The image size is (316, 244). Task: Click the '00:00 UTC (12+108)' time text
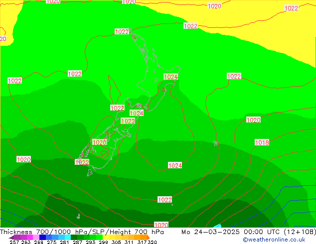click(x=274, y=232)
